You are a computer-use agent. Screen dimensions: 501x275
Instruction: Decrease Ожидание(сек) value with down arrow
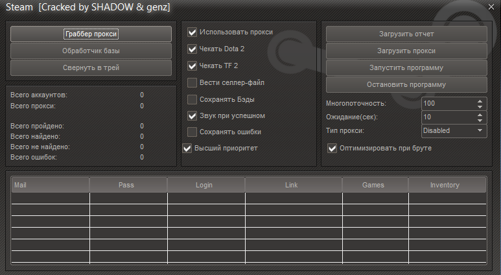click(480, 120)
